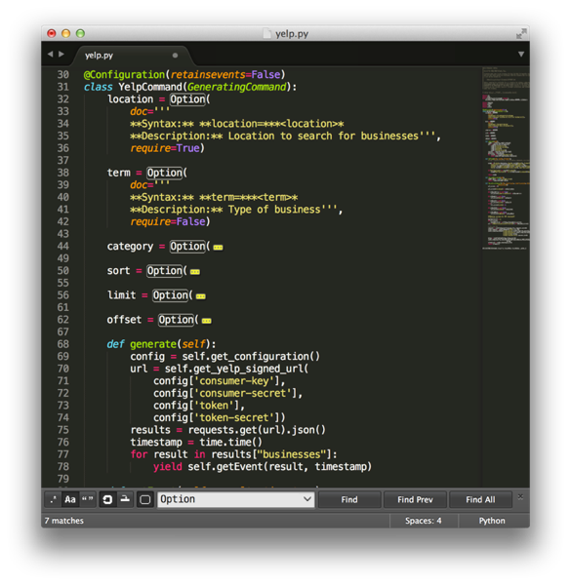Click 'require=False' argument
The width and height of the screenshot is (571, 585).
(x=168, y=222)
